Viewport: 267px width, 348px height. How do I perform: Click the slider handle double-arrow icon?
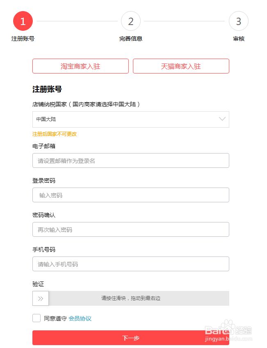[x=41, y=298]
